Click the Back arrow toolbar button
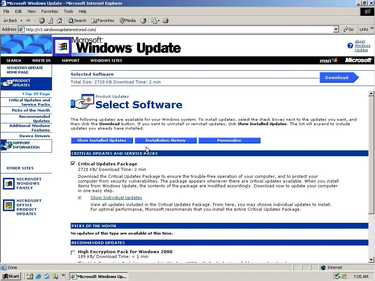375x281 pixels. [x=10, y=20]
